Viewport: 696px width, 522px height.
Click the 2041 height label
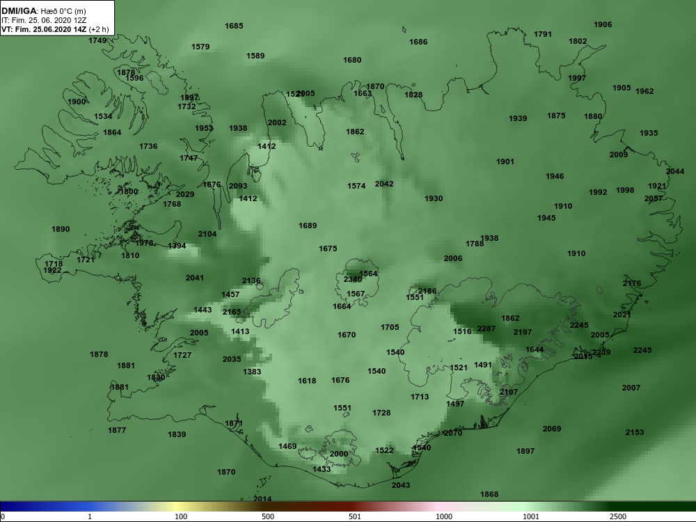pos(194,278)
